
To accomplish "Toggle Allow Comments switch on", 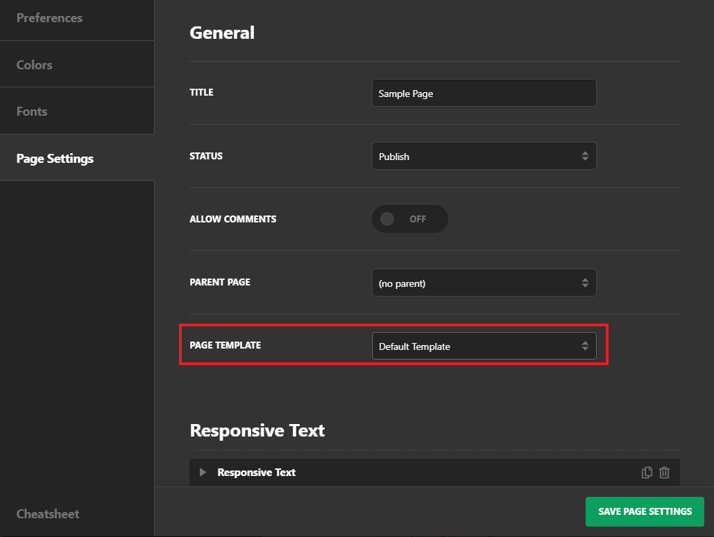I will [410, 219].
